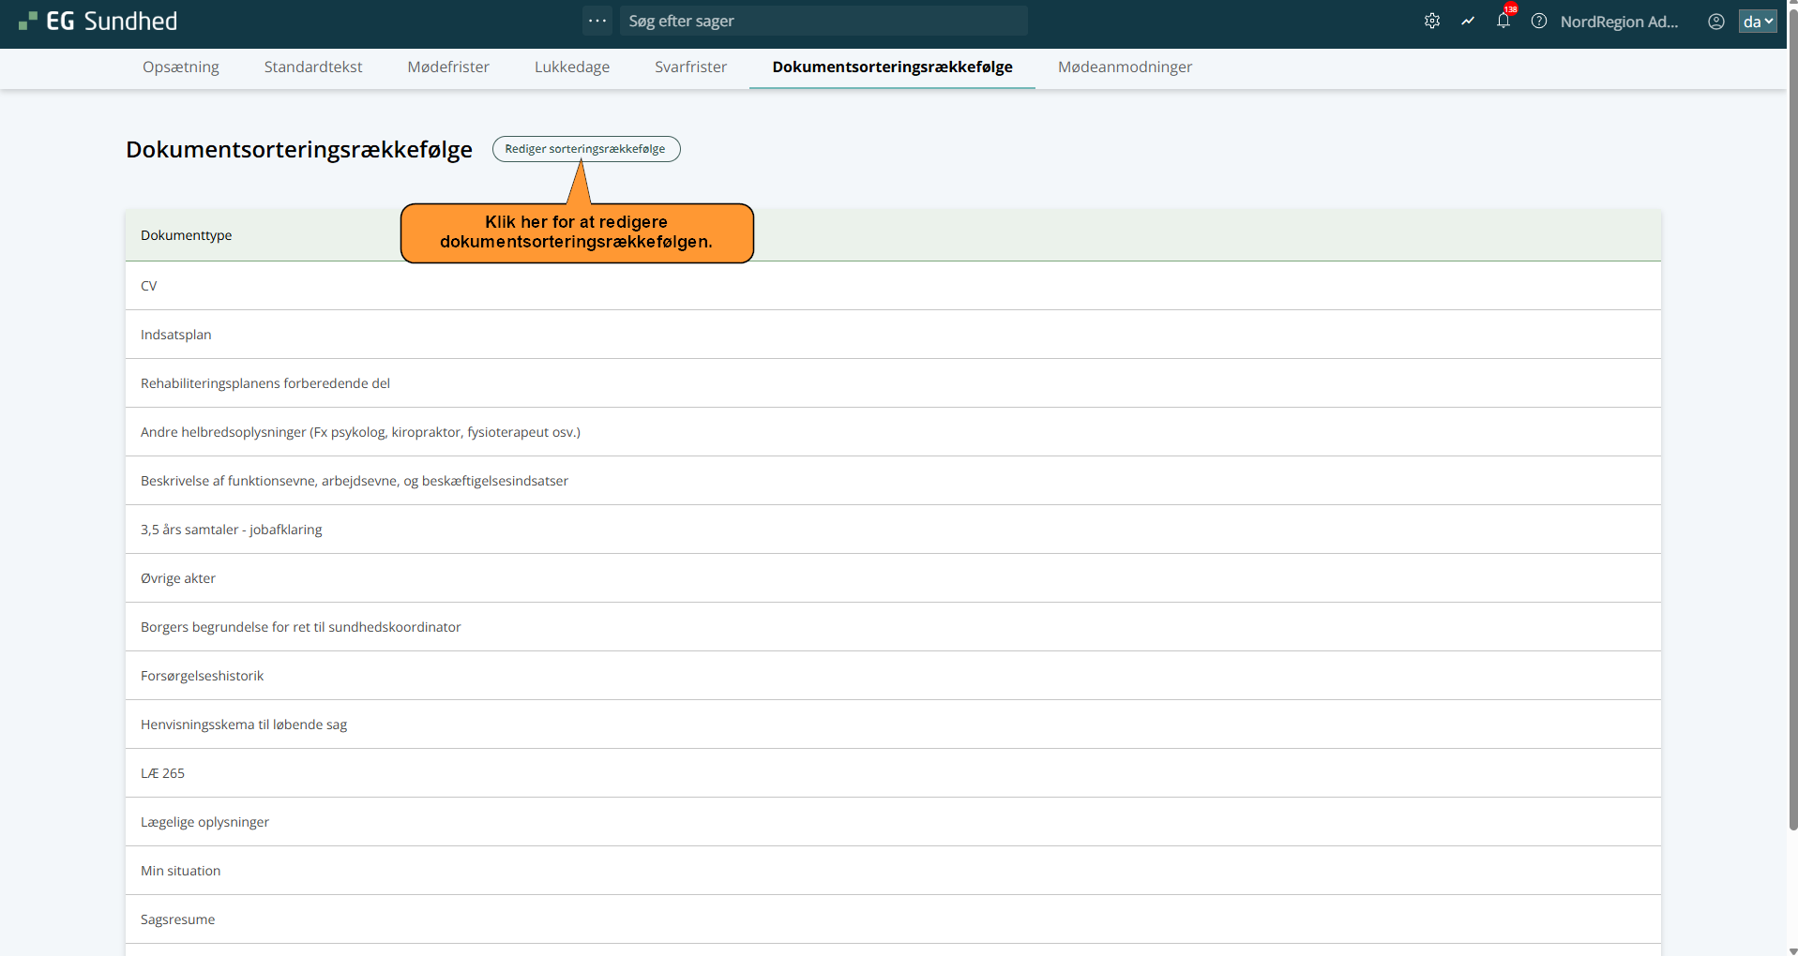Open the notifications bell
The height and width of the screenshot is (956, 1798).
tap(1503, 21)
